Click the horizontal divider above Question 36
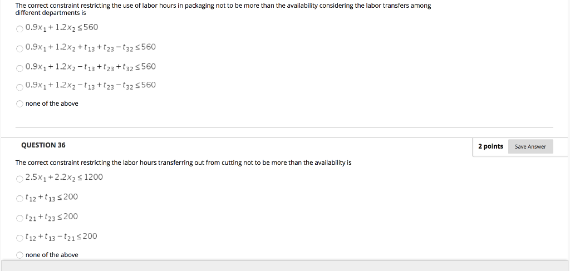The width and height of the screenshot is (570, 271). (284, 127)
